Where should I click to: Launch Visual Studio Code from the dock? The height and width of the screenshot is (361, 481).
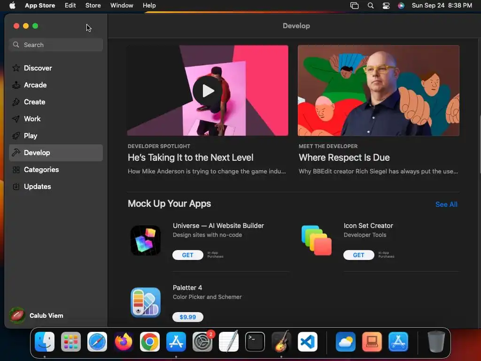click(x=308, y=342)
